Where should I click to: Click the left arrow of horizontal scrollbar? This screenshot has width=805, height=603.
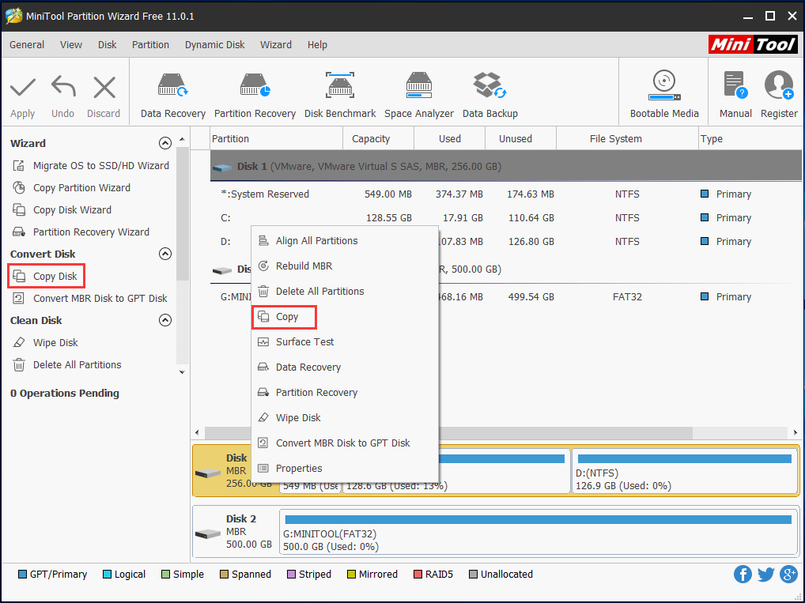pos(198,432)
